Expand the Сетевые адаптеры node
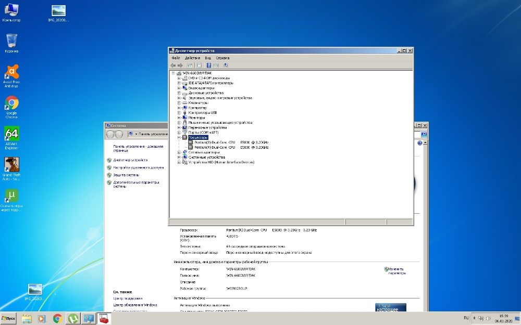The image size is (521, 325). pos(179,152)
